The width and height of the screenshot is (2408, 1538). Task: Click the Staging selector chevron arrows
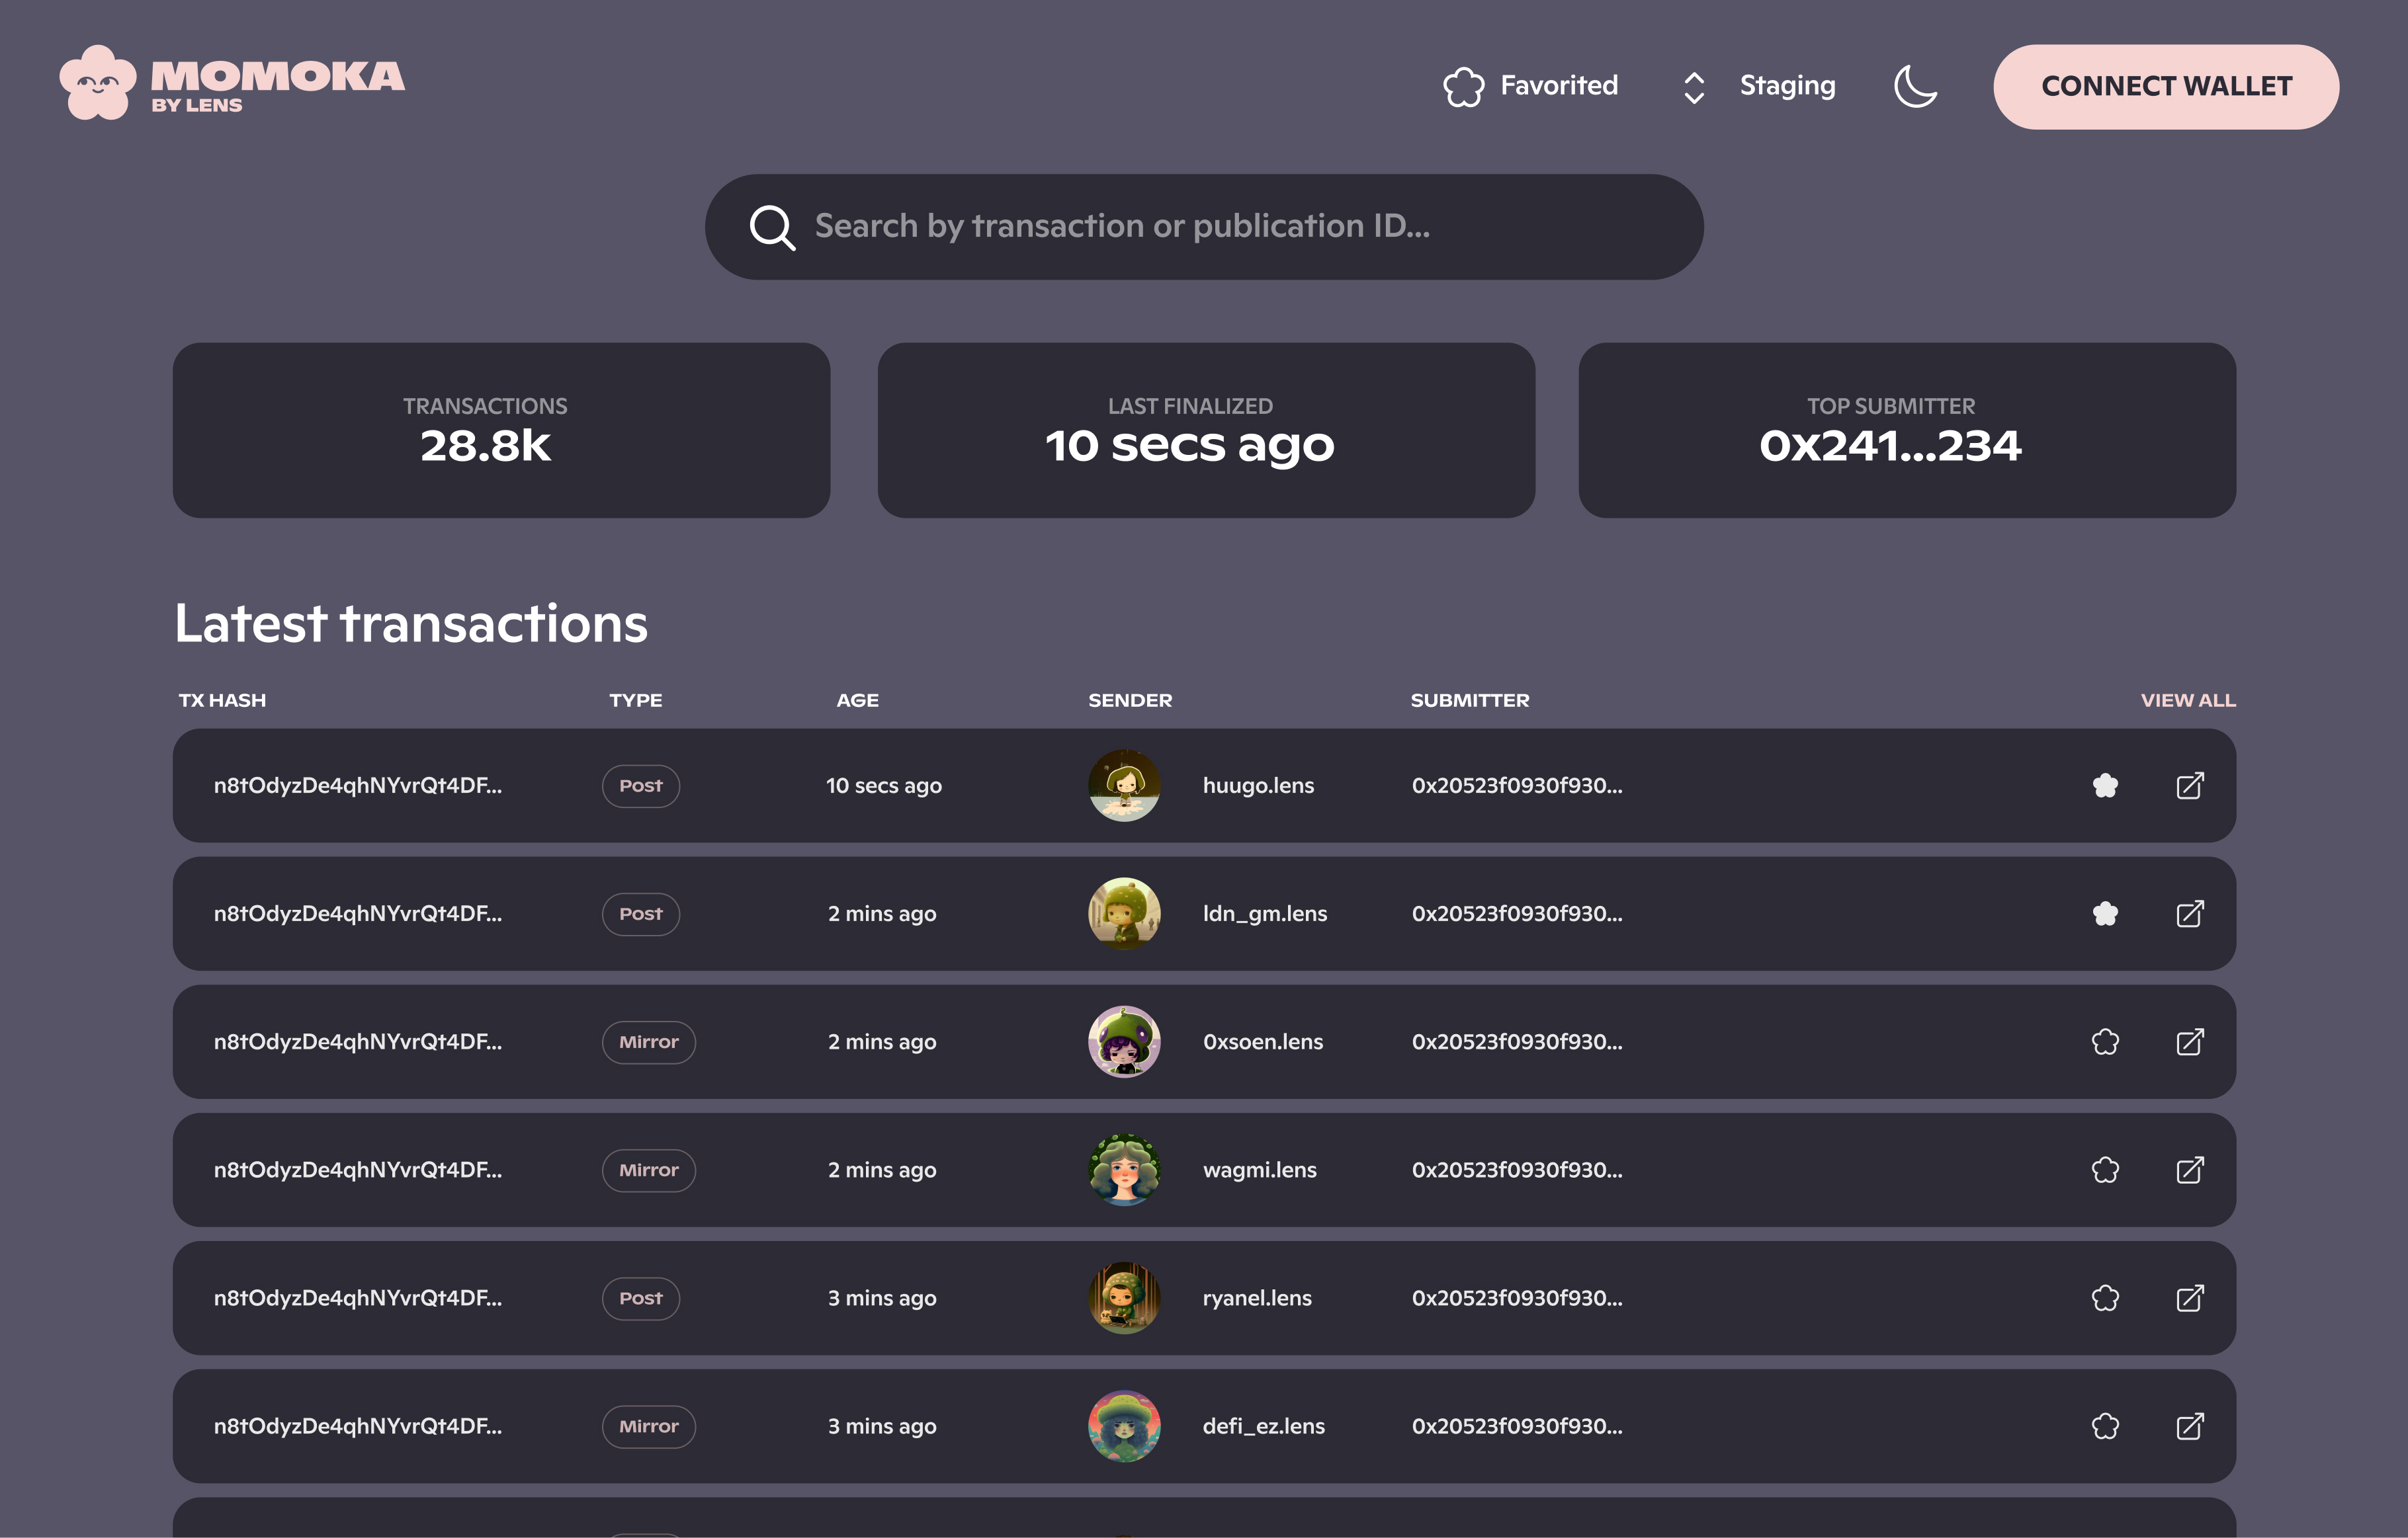pyautogui.click(x=1694, y=87)
